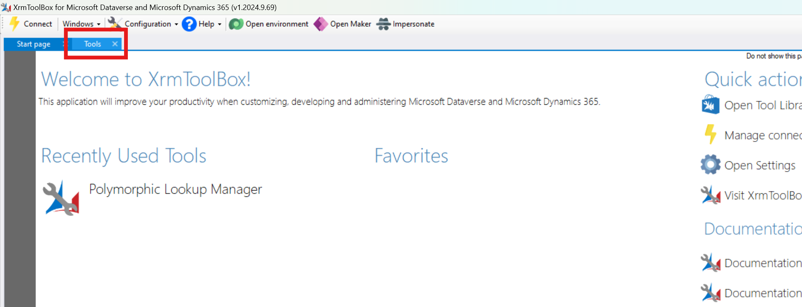This screenshot has height=307, width=802.
Task: Open the Tool Library store icon
Action: pyautogui.click(x=710, y=105)
